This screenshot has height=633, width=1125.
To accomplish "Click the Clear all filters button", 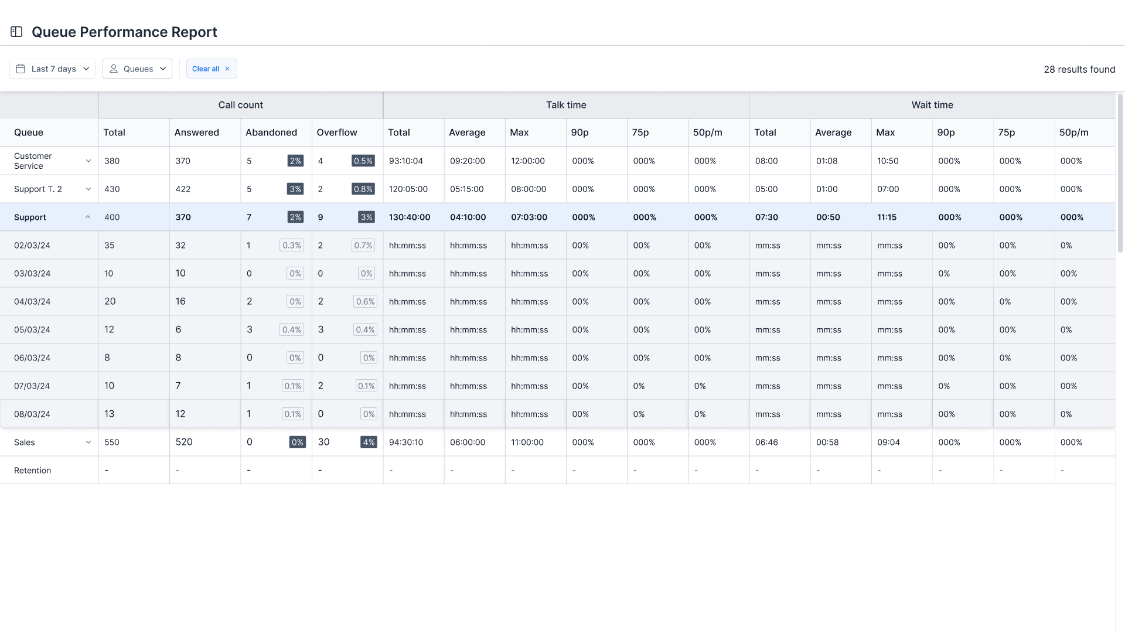I will [206, 69].
